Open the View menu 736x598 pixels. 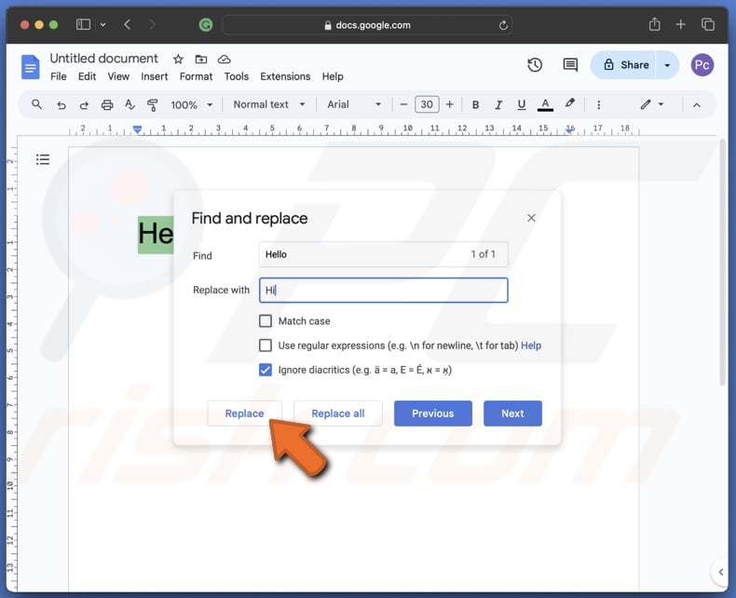(118, 76)
